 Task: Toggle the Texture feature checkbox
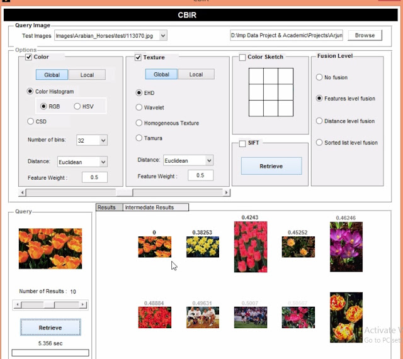(138, 57)
